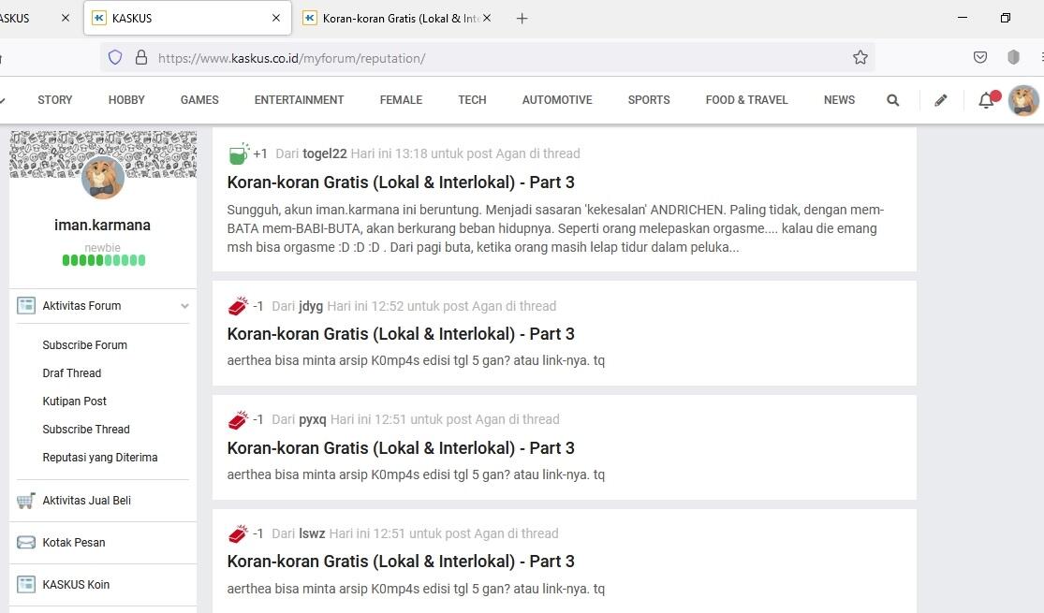
Task: Restore down the browser window
Action: coord(1006,18)
